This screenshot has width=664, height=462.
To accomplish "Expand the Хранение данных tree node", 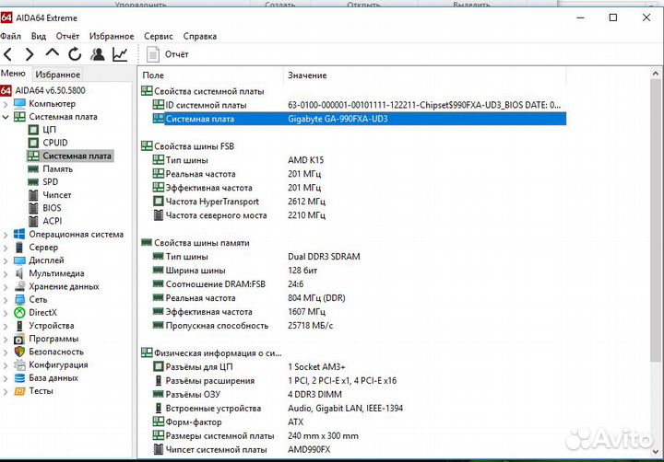I will click(6, 287).
